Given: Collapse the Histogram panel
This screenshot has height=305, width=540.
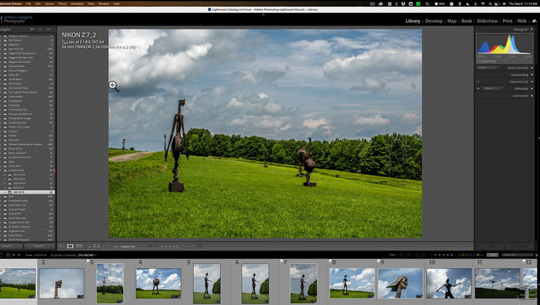Looking at the screenshot, I should pos(531,29).
